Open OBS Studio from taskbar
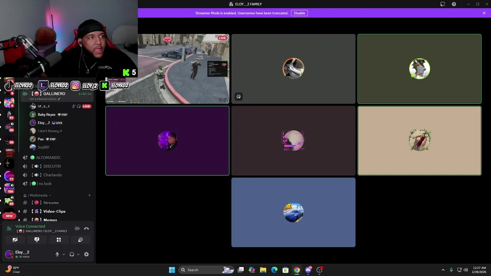The height and width of the screenshot is (276, 491). [319, 270]
